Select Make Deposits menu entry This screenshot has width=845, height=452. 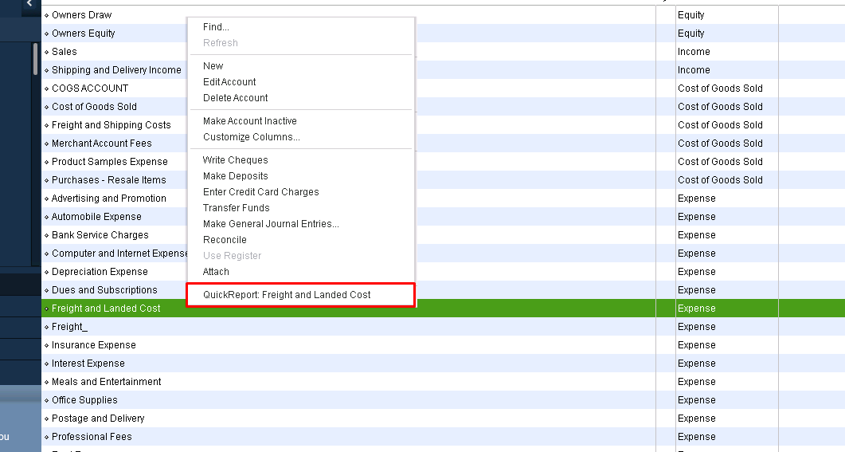click(236, 176)
